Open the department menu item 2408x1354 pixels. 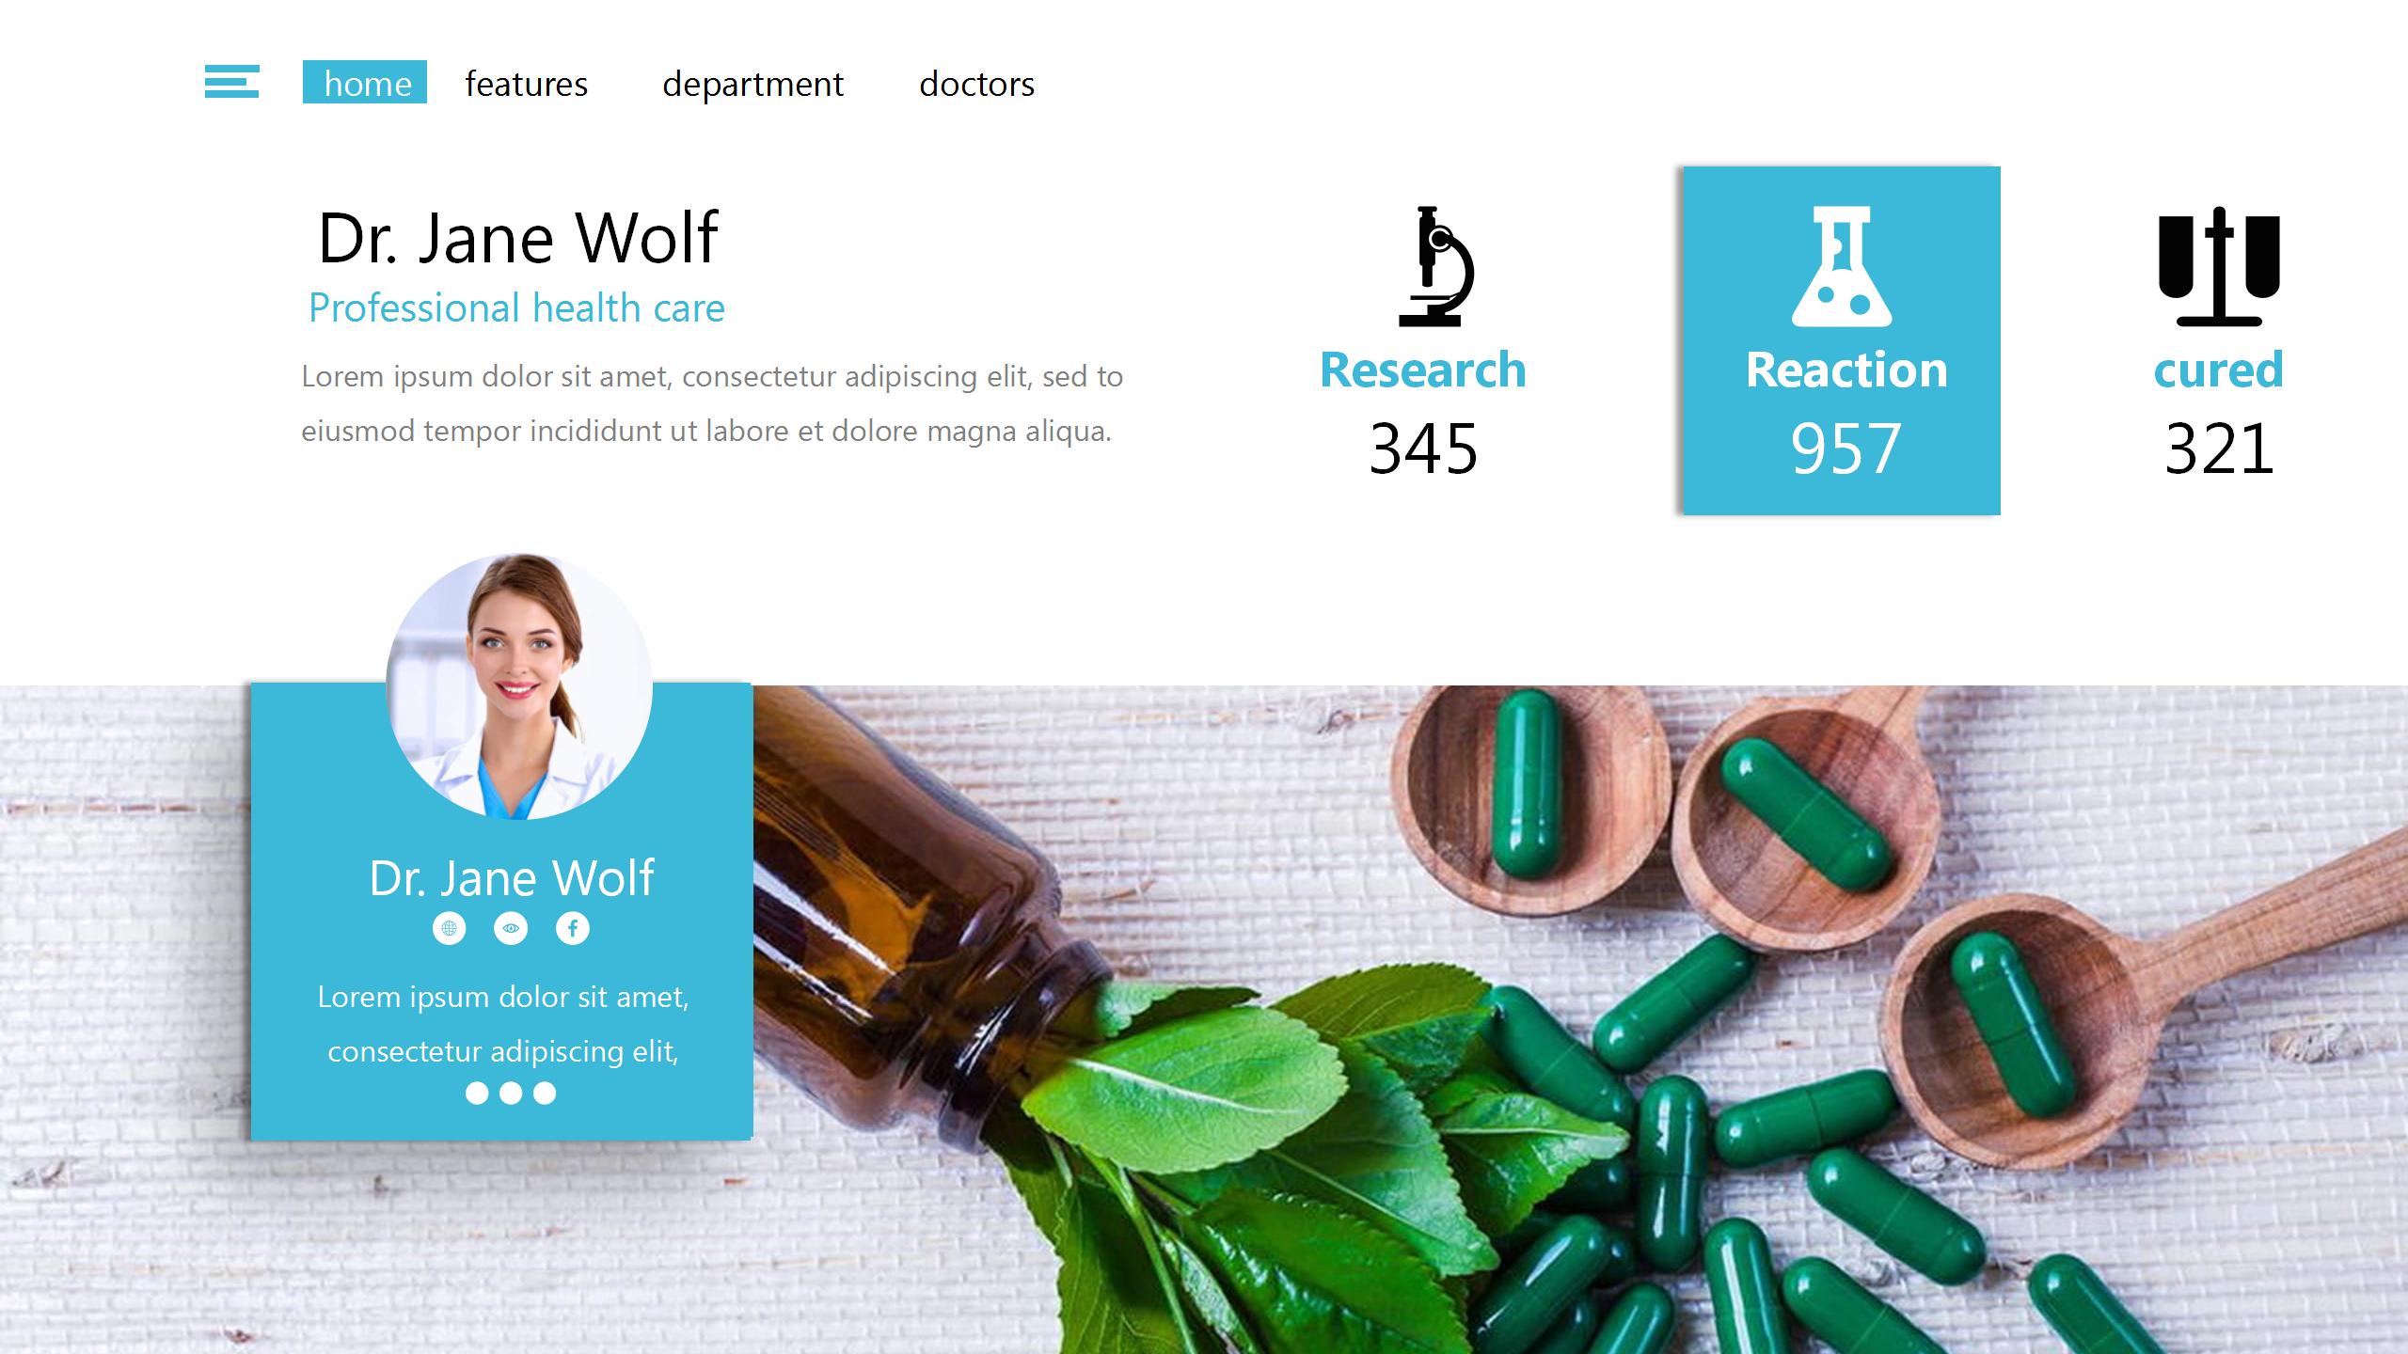752,85
